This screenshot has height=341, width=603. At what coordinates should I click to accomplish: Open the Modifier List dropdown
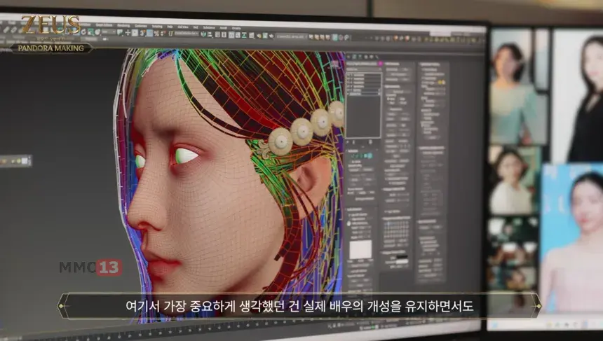(x=364, y=69)
